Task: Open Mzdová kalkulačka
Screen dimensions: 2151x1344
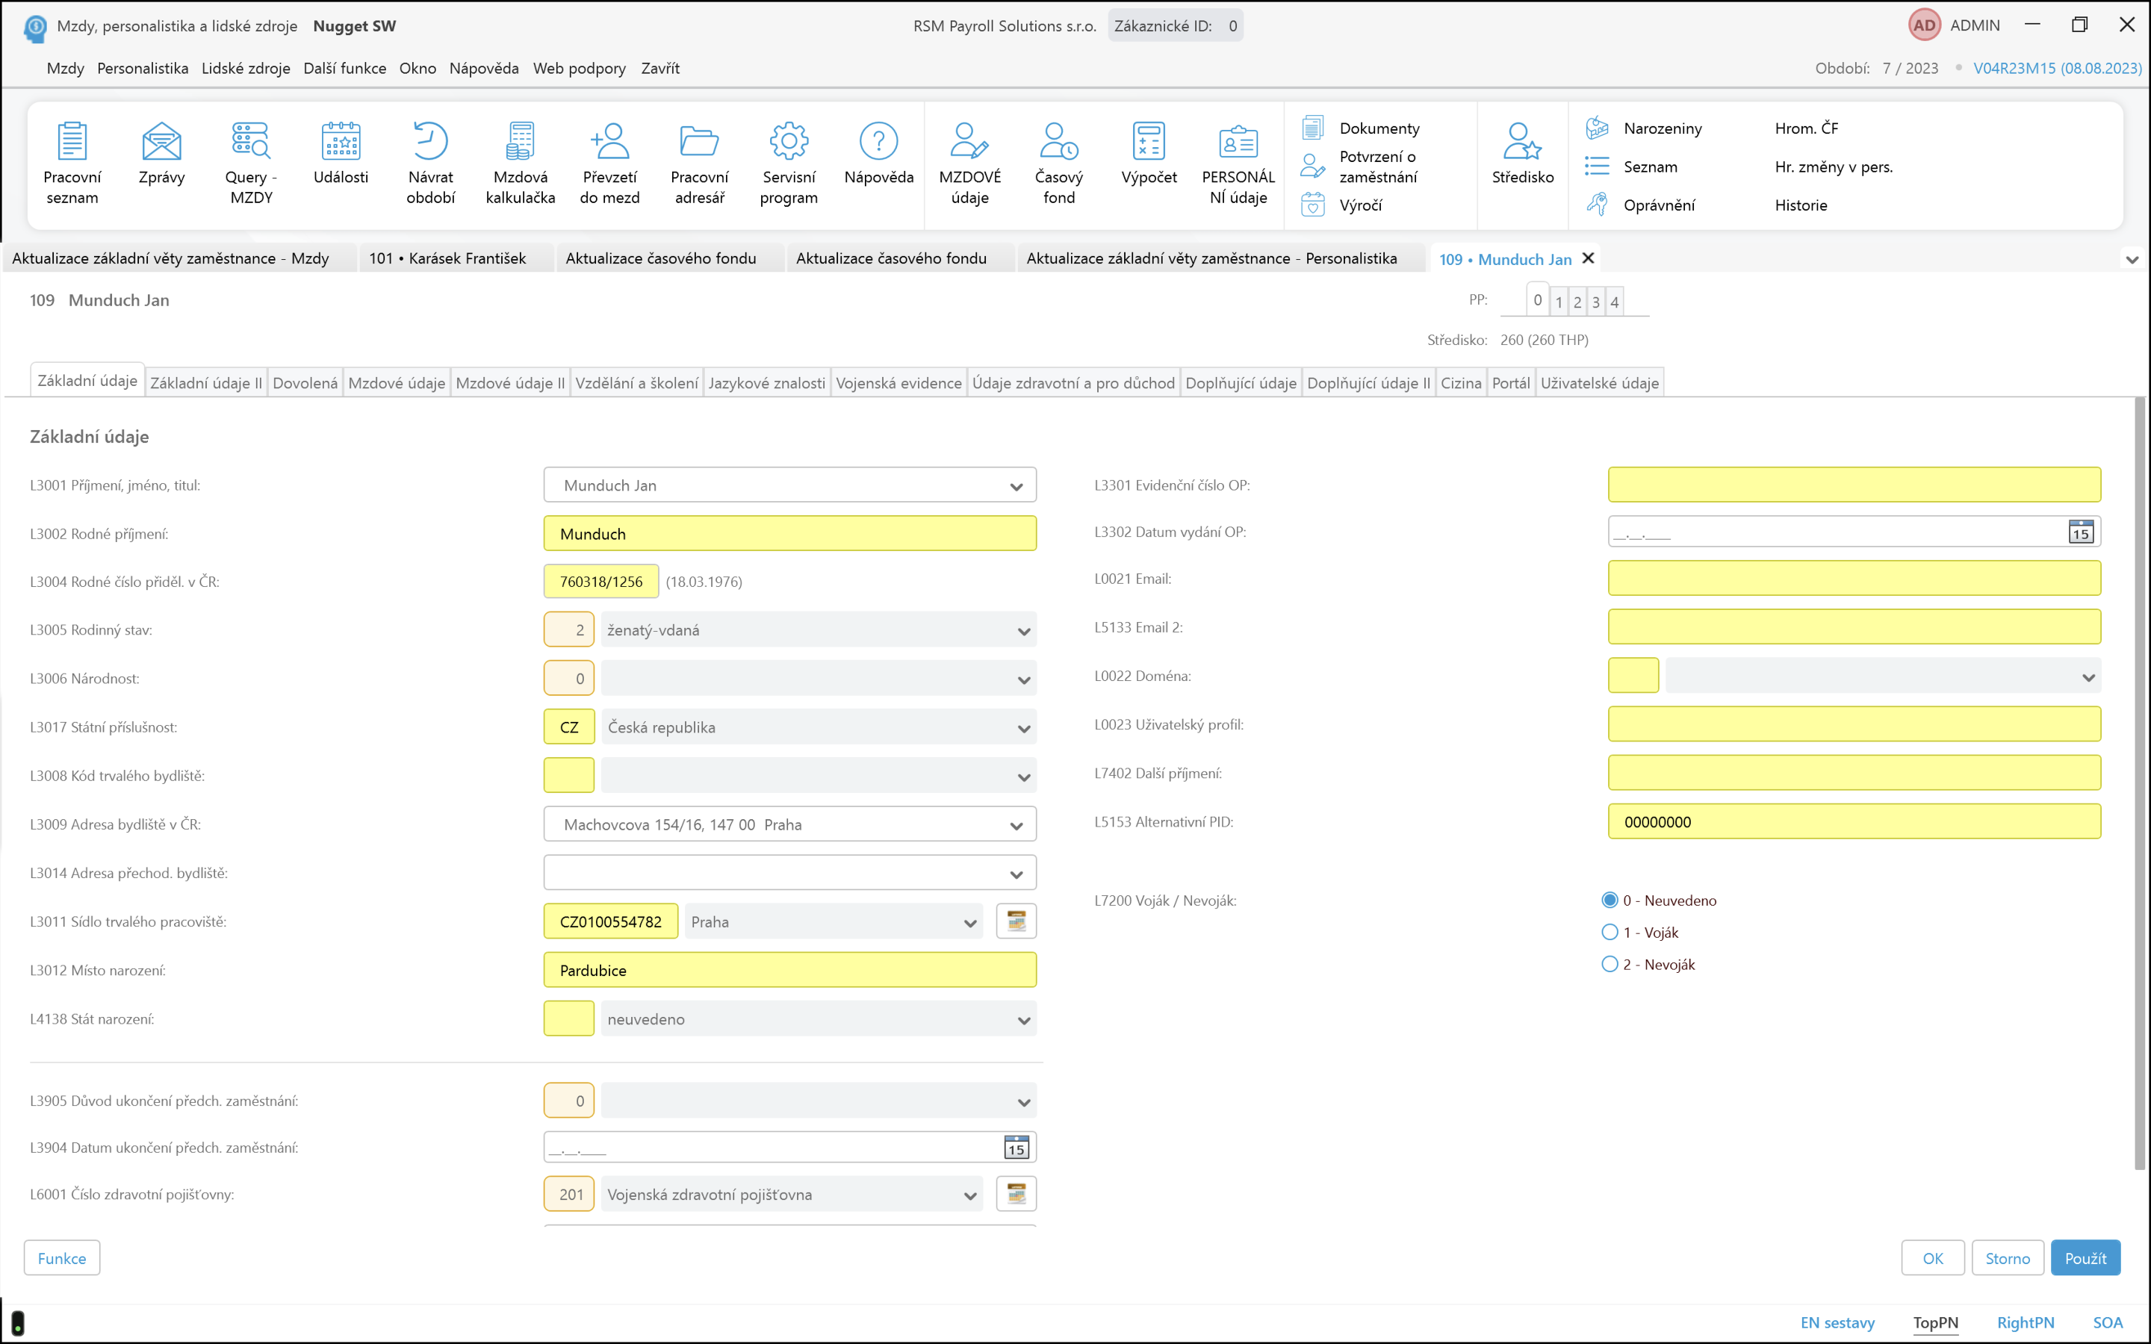Action: (x=520, y=164)
